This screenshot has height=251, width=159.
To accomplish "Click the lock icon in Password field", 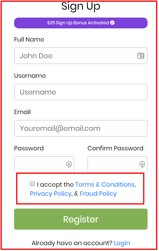I will tap(69, 164).
